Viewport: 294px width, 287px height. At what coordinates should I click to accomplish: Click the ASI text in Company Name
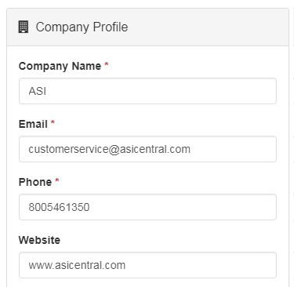(38, 91)
